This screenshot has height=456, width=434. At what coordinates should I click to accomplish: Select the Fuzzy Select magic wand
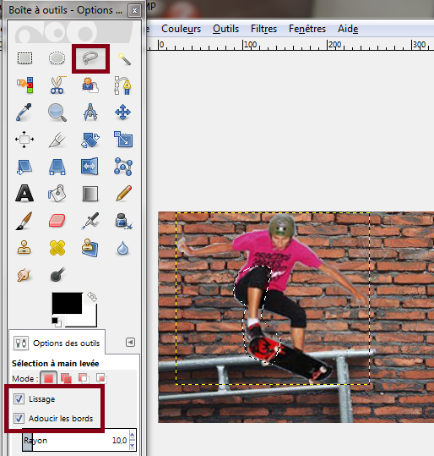pyautogui.click(x=124, y=58)
